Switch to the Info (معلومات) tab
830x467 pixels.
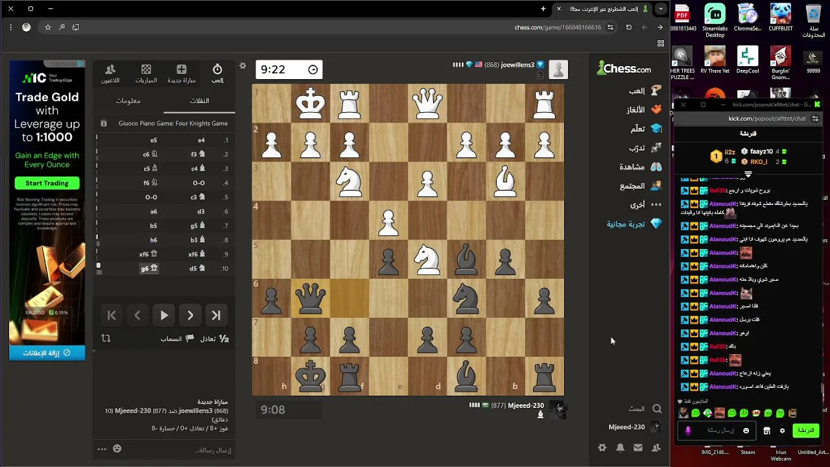(x=128, y=101)
